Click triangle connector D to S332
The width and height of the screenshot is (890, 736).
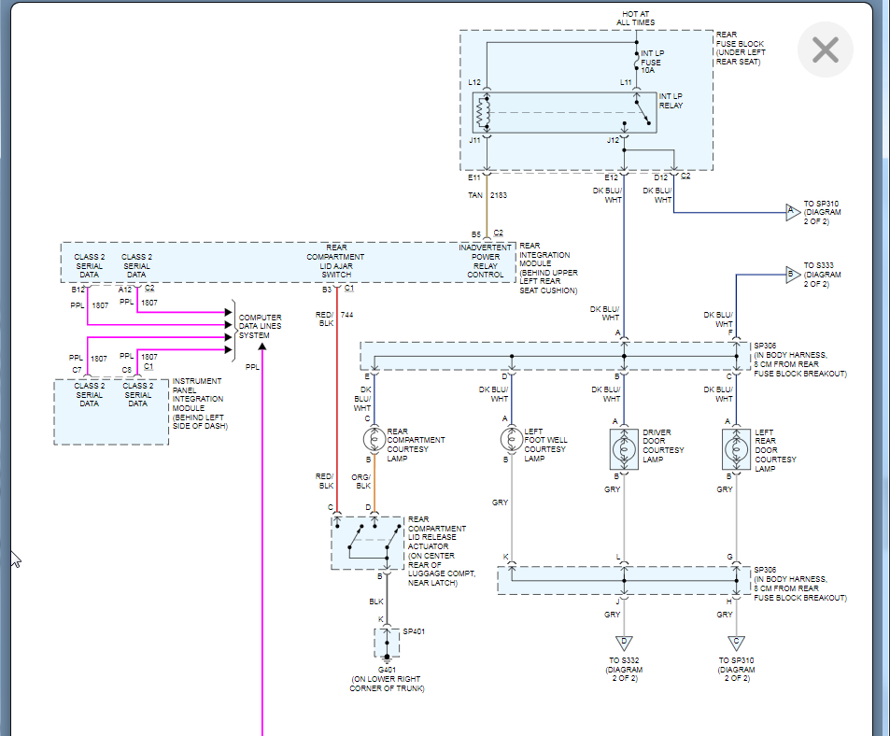pos(623,643)
